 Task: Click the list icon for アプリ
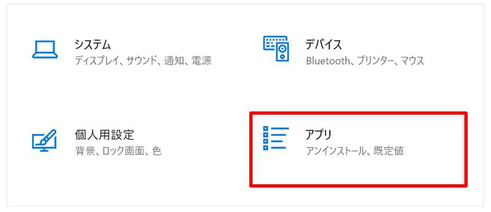pos(276,138)
